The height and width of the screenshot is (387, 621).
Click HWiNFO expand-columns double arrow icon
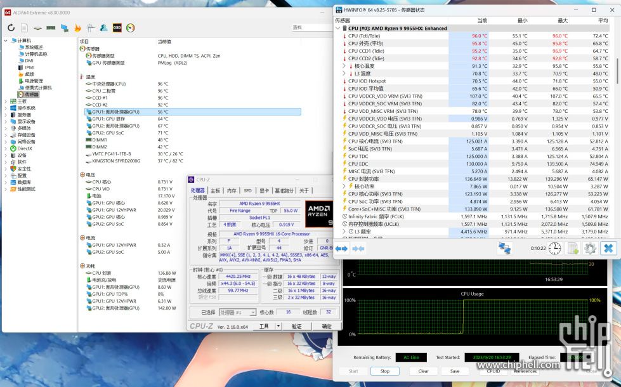pos(341,249)
